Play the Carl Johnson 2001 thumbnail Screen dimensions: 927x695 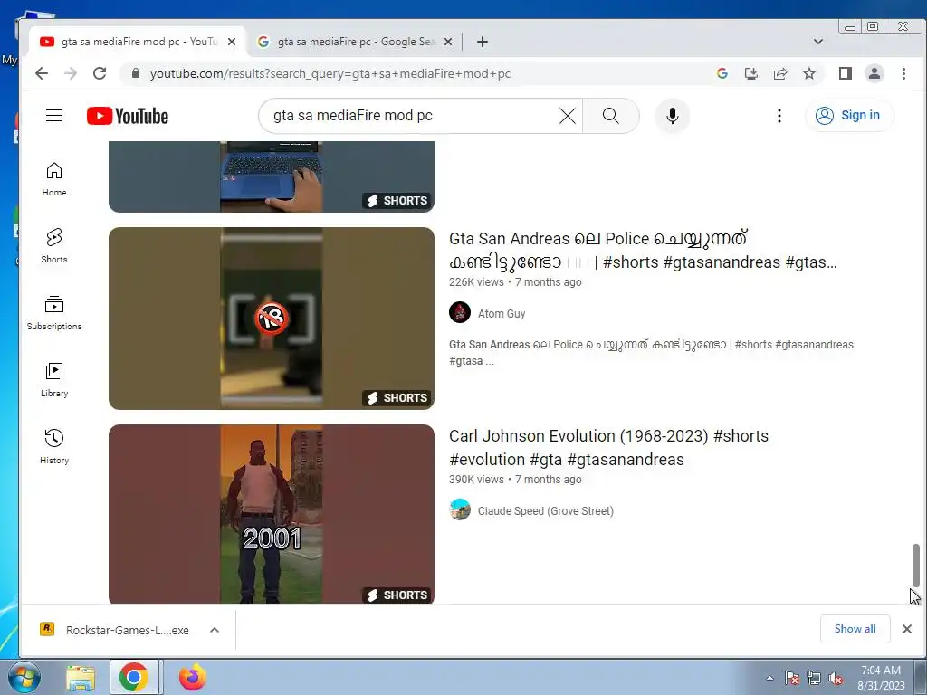pos(272,514)
